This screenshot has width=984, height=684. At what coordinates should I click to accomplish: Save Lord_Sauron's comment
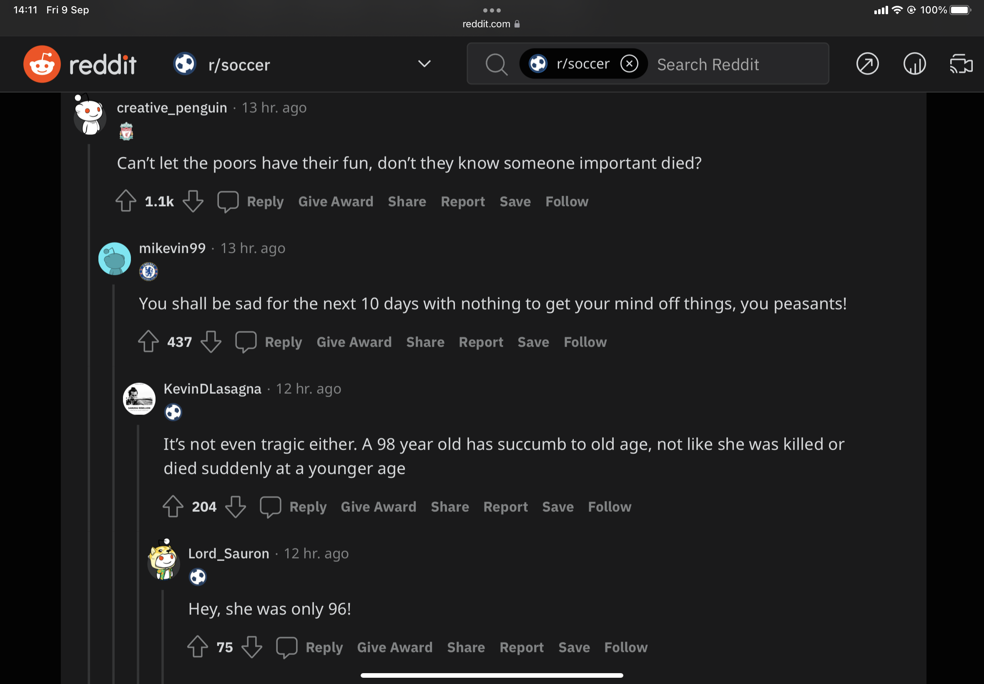(574, 647)
